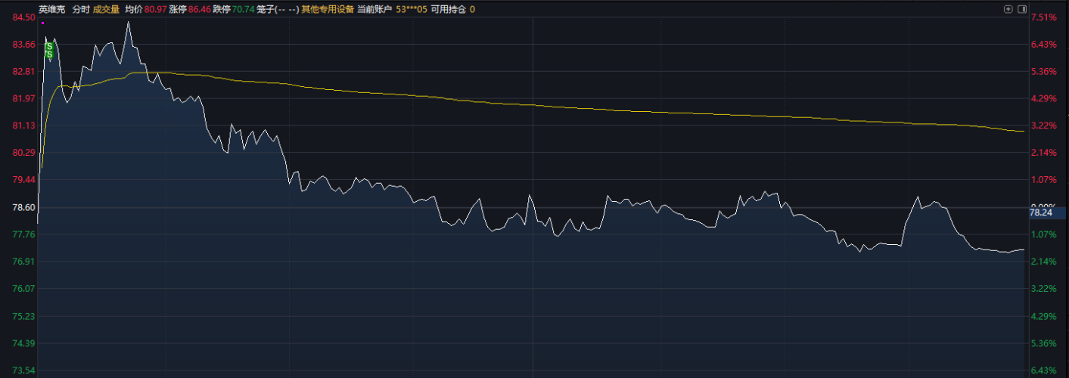Click the current price tag 78.24
The height and width of the screenshot is (378, 1069).
pyautogui.click(x=1041, y=213)
